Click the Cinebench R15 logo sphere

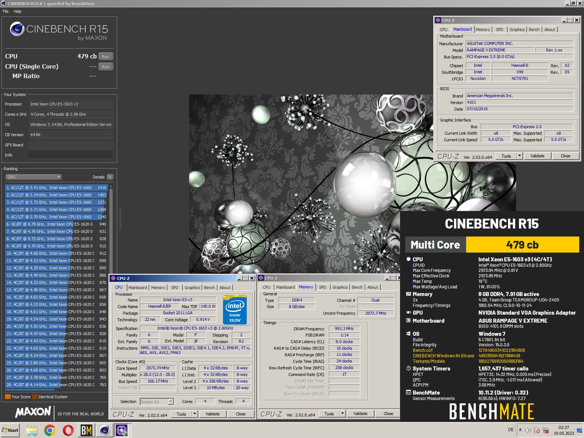[17, 29]
